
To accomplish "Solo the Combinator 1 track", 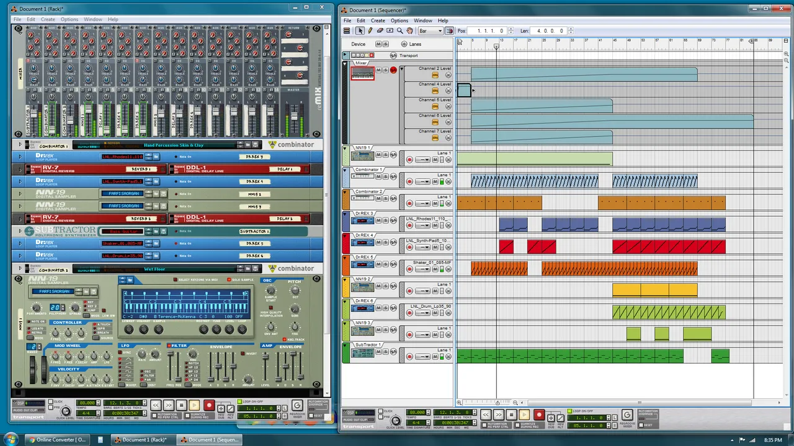I will [385, 177].
